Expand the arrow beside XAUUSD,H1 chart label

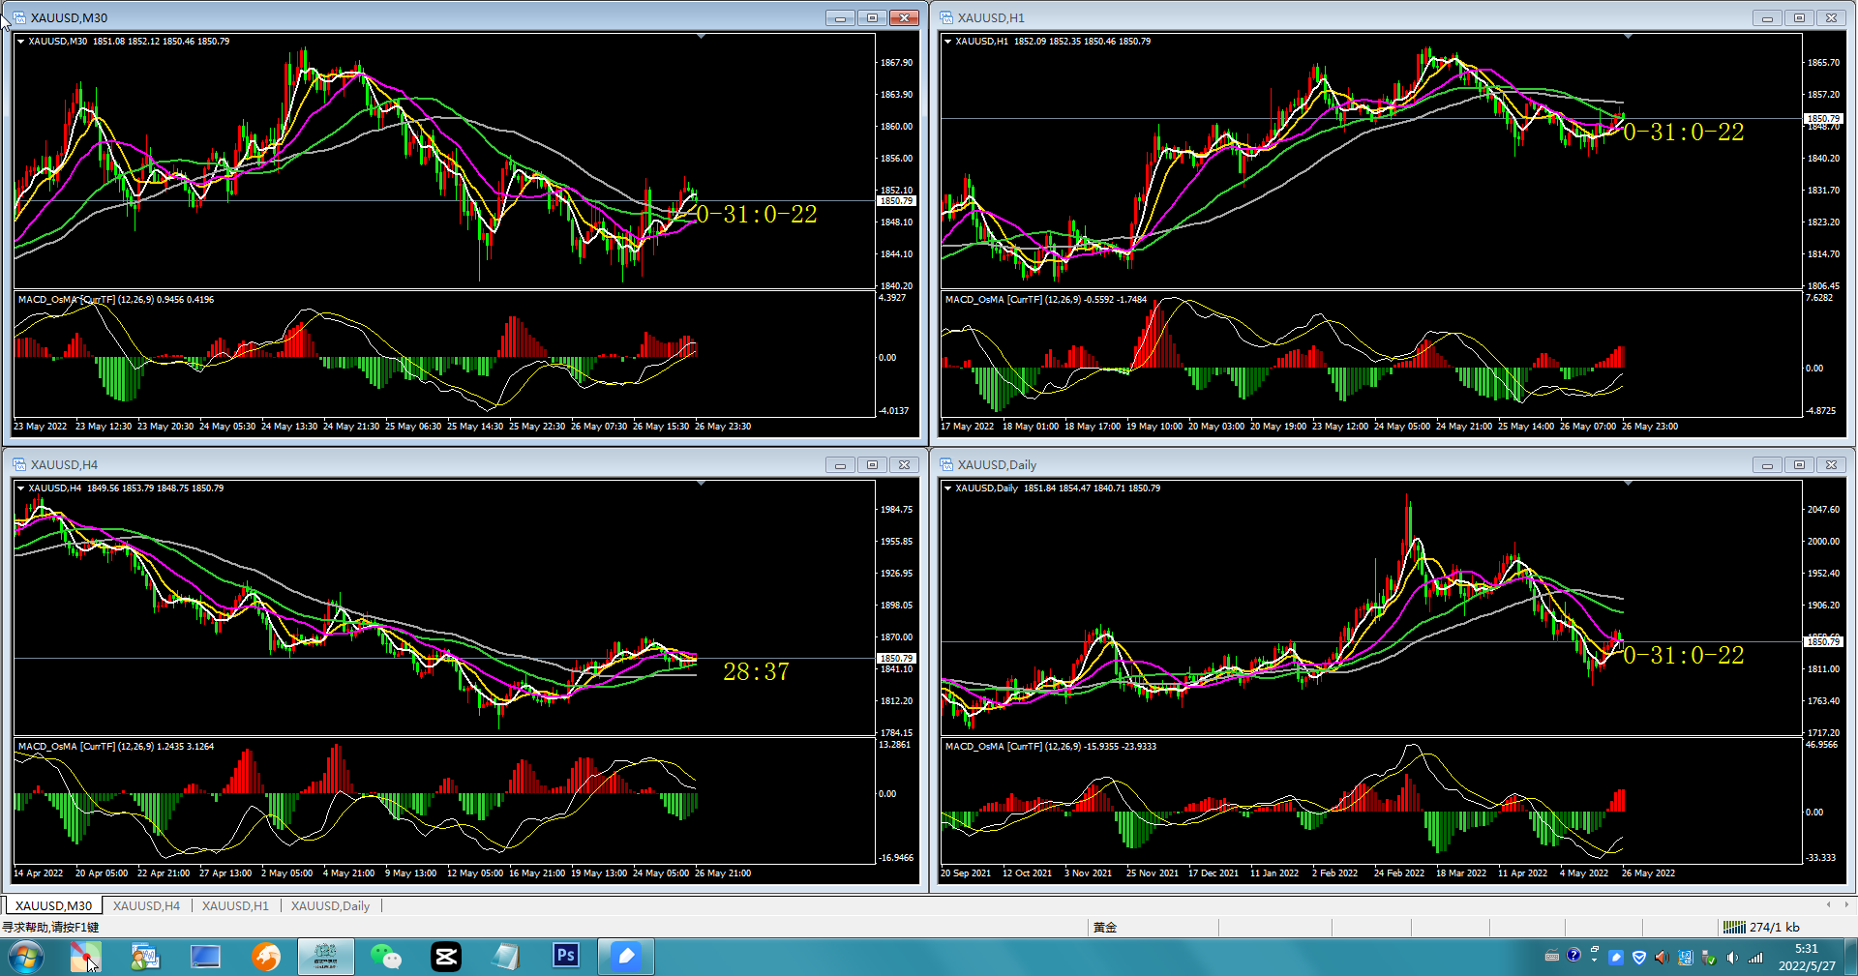947,42
